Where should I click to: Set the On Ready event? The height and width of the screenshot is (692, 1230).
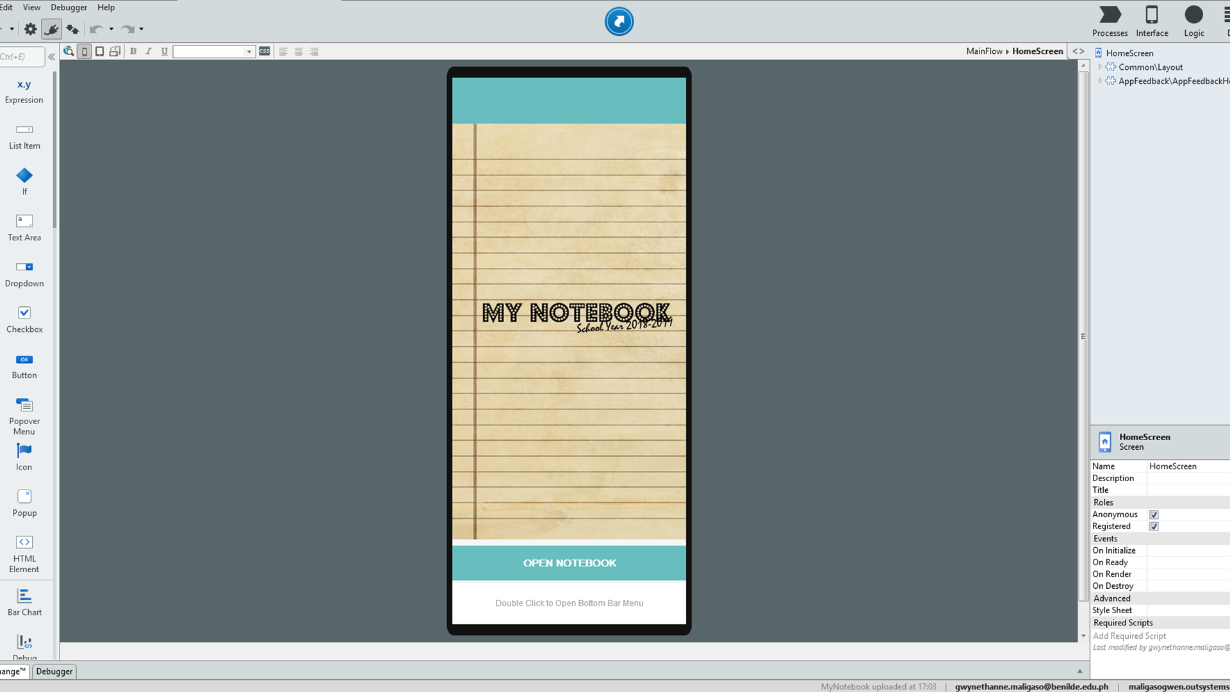pyautogui.click(x=1188, y=563)
